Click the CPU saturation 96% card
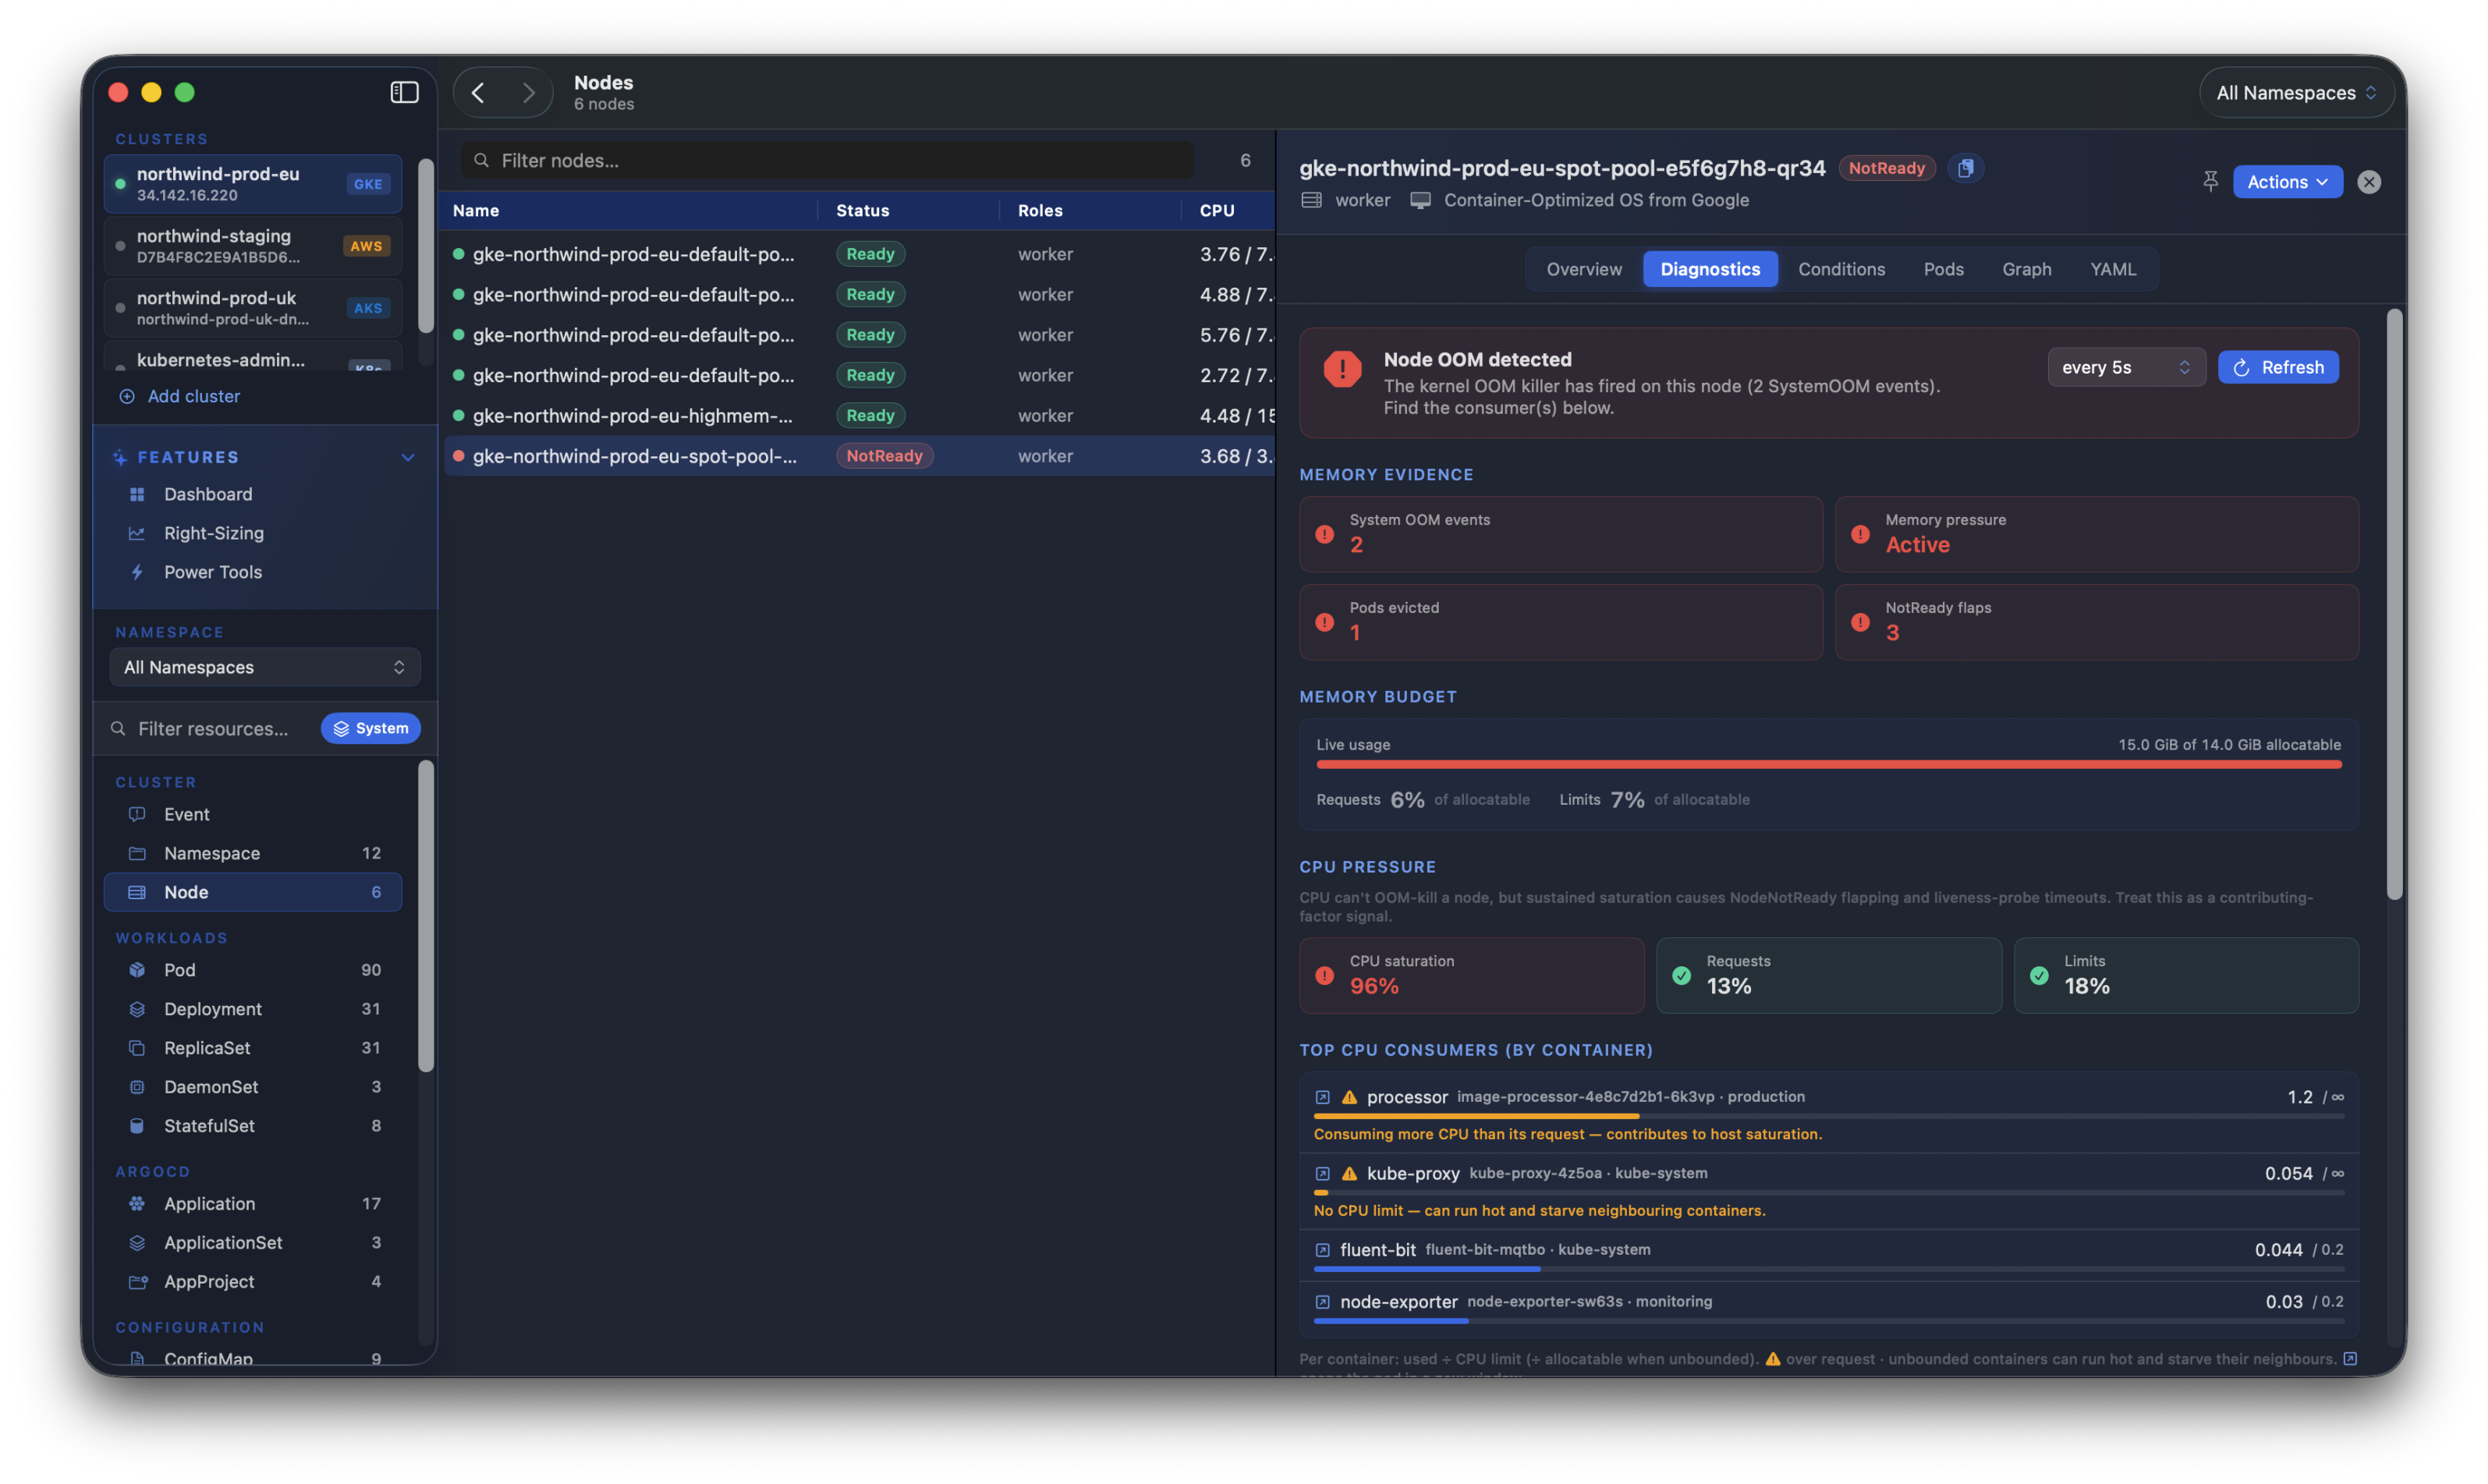The height and width of the screenshot is (1484, 2488). [1471, 975]
